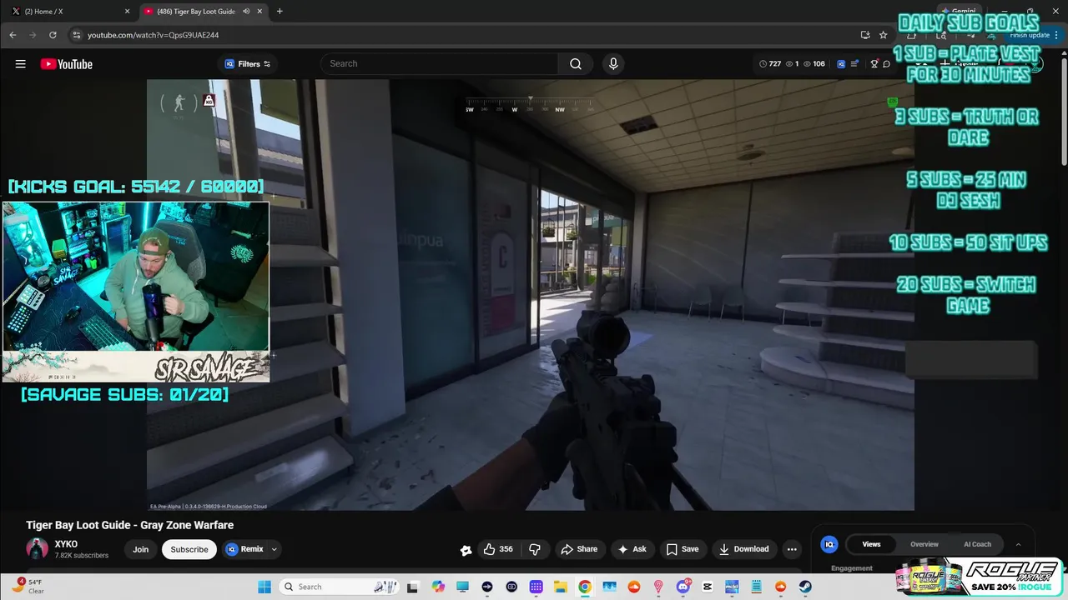Open the list icon next to vidIQ badge
Viewport: 1068px width, 600px height.
coord(854,64)
